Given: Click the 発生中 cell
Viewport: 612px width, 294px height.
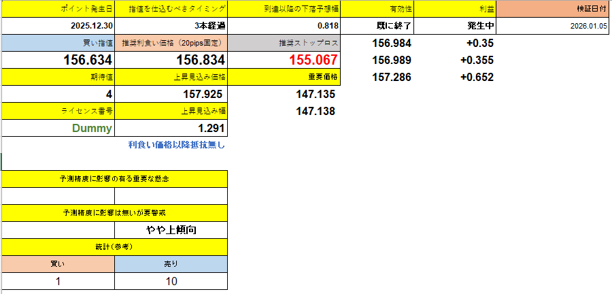Looking at the screenshot, I should [455, 26].
